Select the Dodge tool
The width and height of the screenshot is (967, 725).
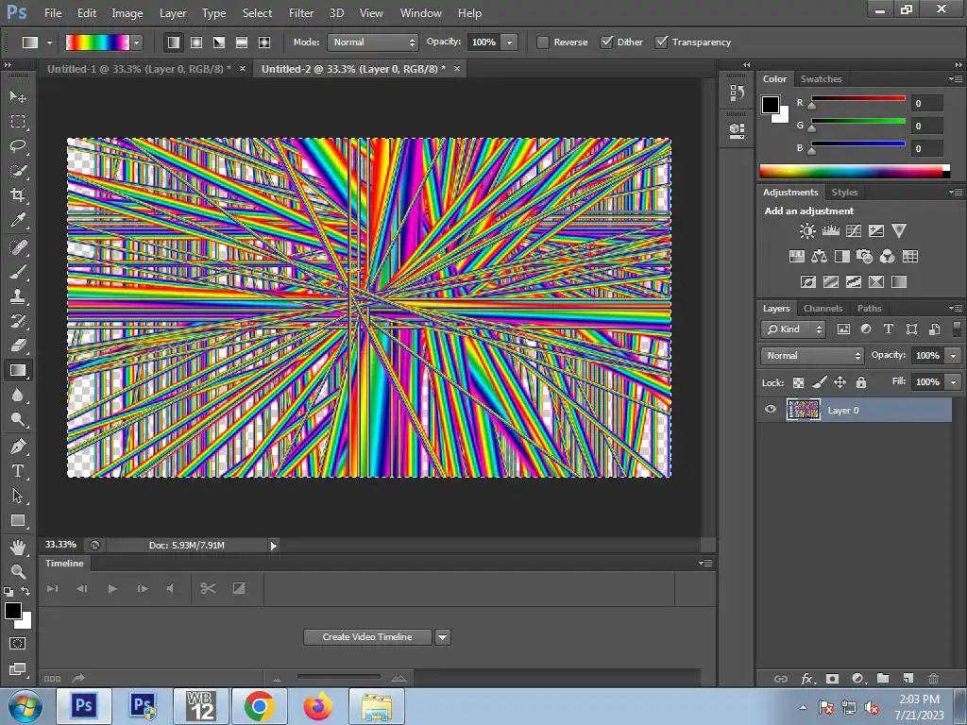tap(18, 420)
